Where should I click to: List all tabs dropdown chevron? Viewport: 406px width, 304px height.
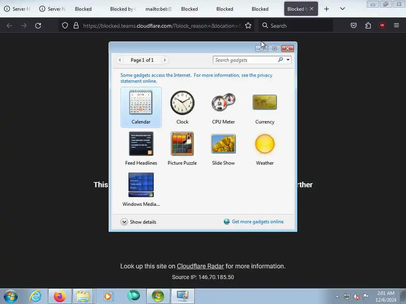point(343,9)
